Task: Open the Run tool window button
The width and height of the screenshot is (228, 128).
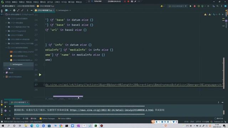Action: [x=8, y=118]
